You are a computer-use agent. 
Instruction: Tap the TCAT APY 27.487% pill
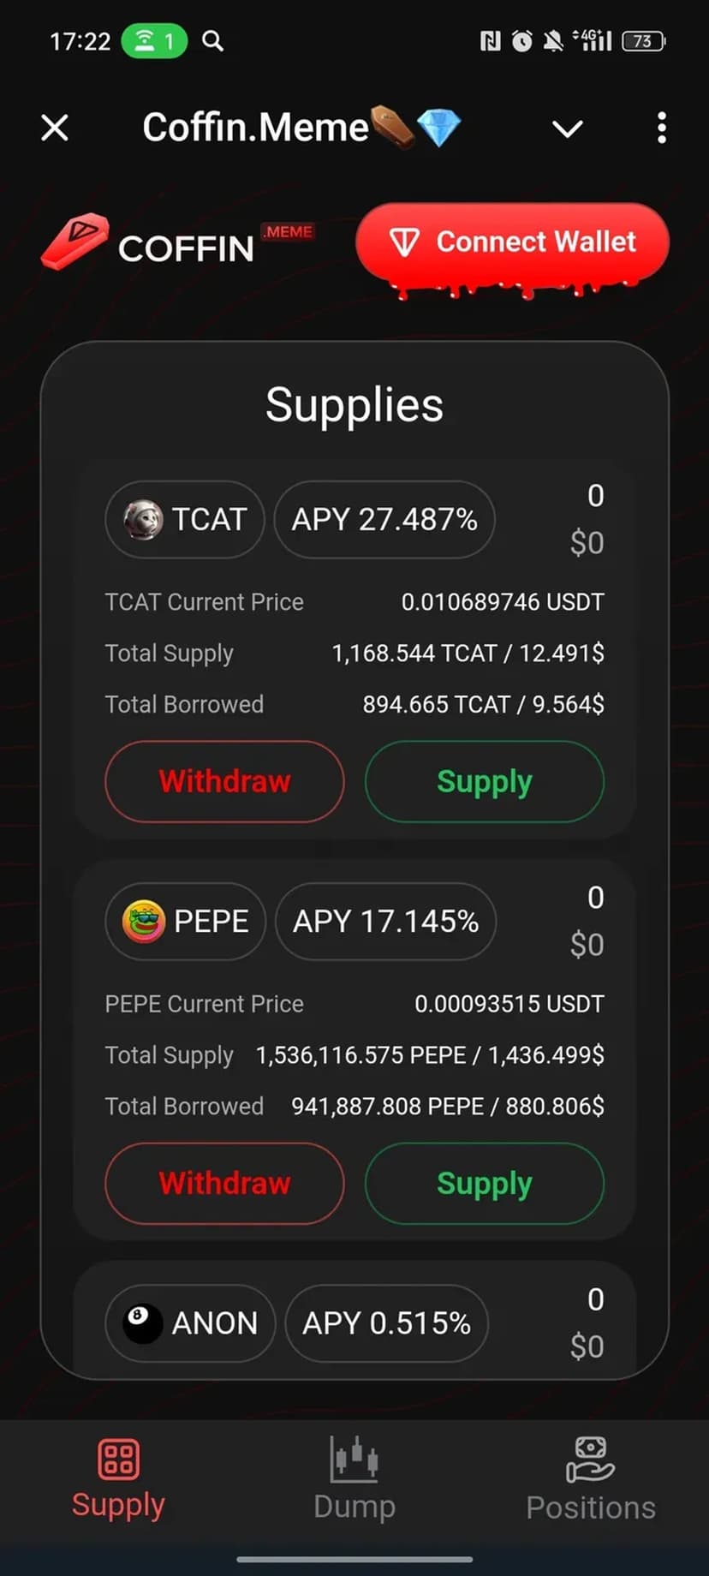tap(384, 519)
